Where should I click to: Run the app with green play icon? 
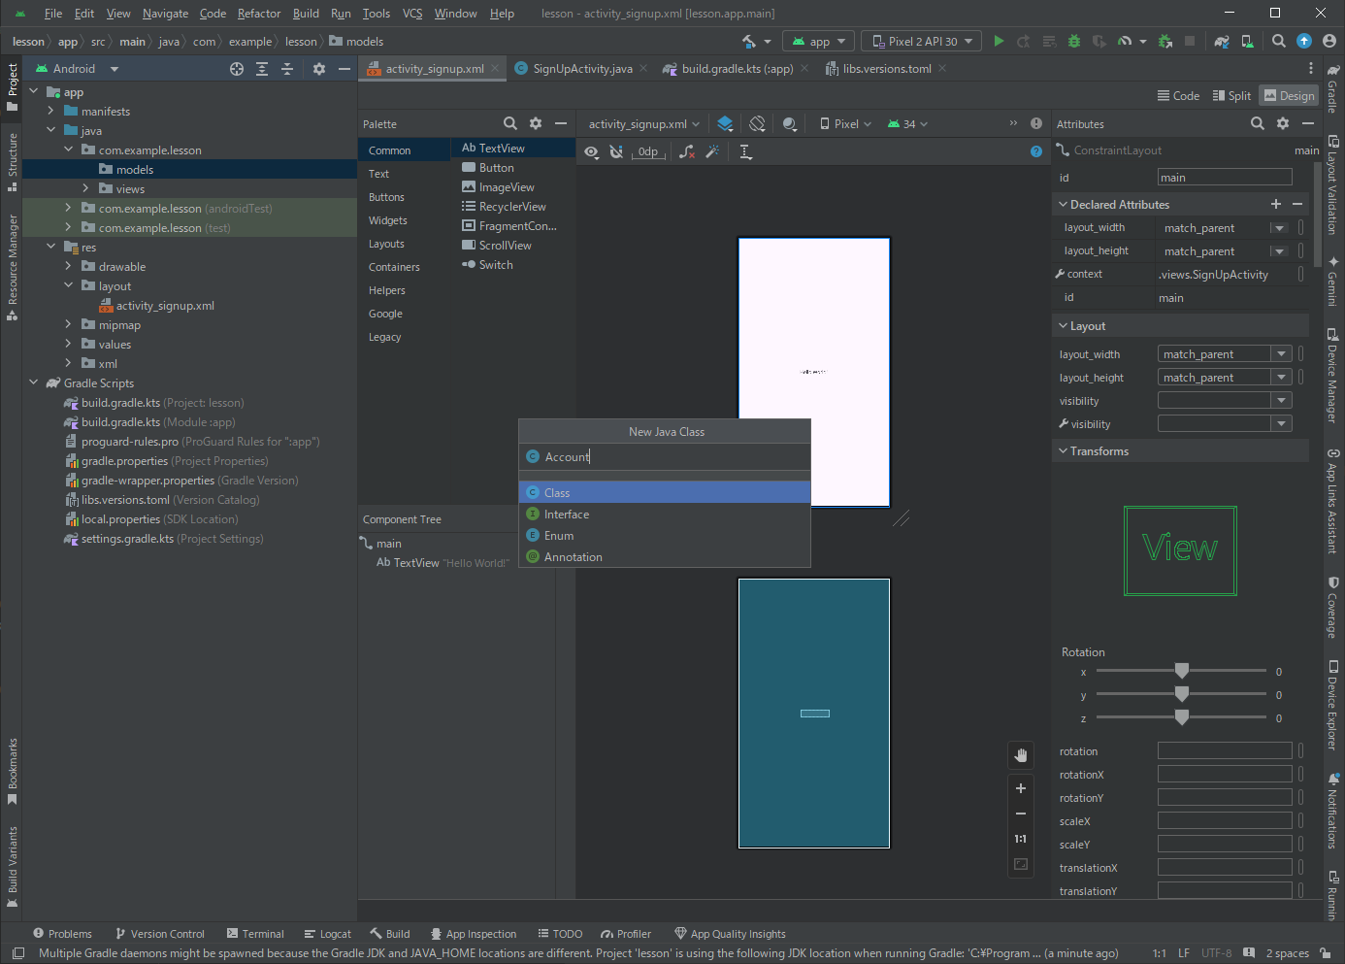pyautogui.click(x=999, y=42)
